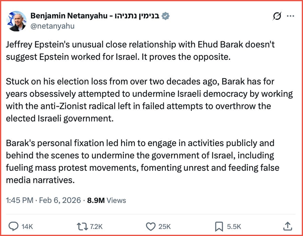Click the reply speech bubble icon

coord(13,227)
